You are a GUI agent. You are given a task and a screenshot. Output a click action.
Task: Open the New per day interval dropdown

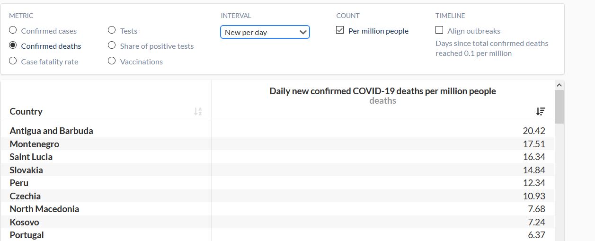(265, 32)
